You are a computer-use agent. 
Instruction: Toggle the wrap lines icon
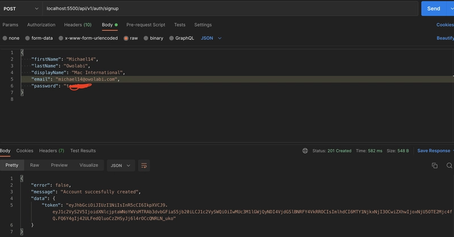(x=144, y=166)
